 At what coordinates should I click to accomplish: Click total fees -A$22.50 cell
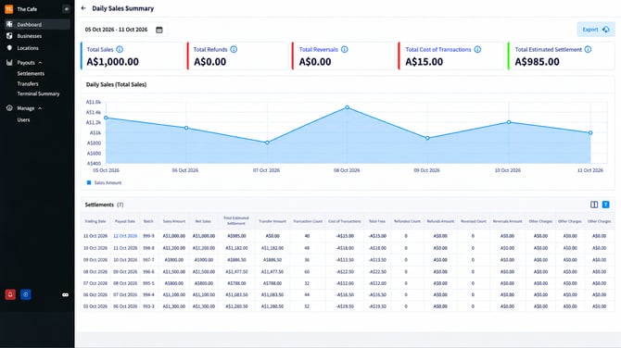pos(377,272)
